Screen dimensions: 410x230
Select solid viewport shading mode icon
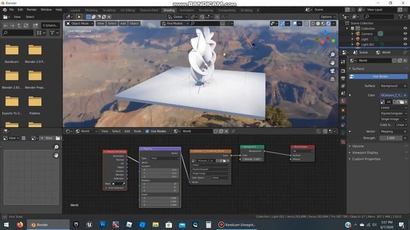[x=318, y=24]
